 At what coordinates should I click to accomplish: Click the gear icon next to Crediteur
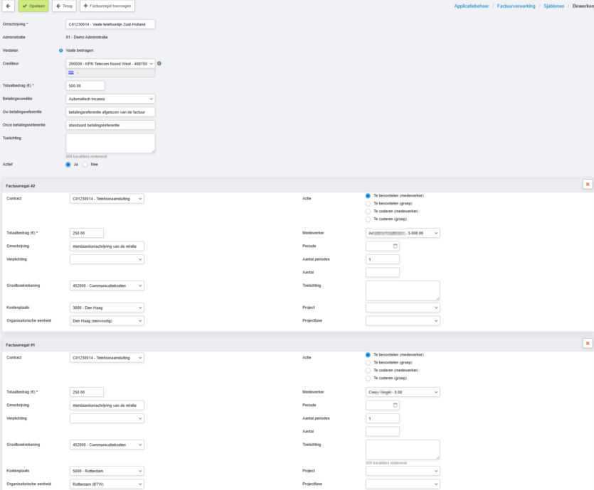[x=159, y=64]
